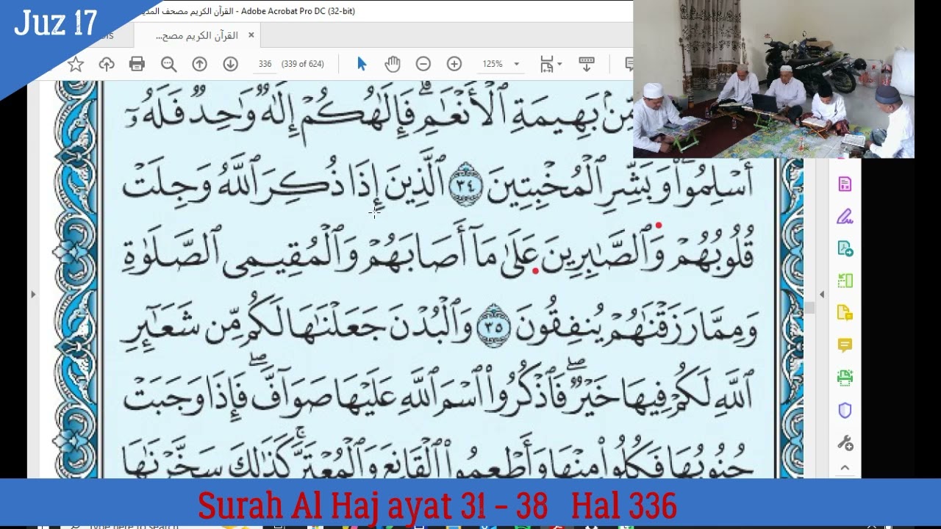The height and width of the screenshot is (529, 941).
Task: Open the Protect shield tool
Action: [x=845, y=411]
